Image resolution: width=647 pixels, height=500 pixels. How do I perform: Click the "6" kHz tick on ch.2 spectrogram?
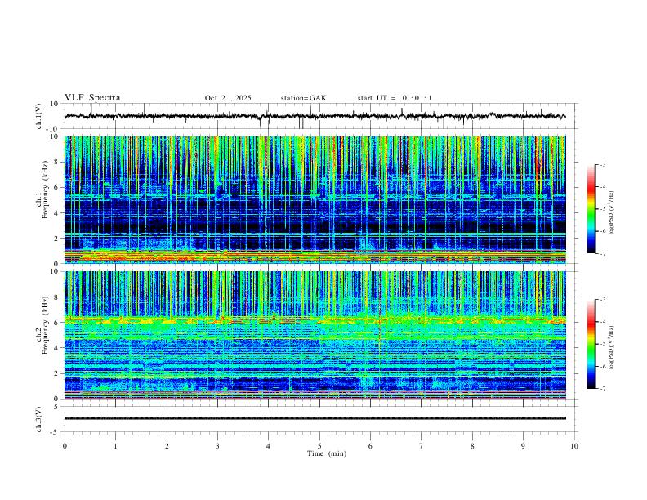pyautogui.click(x=57, y=322)
